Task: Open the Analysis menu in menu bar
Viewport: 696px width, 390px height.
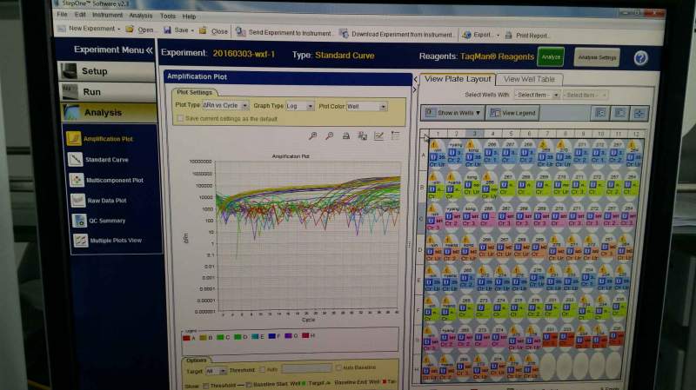Action: click(x=141, y=16)
